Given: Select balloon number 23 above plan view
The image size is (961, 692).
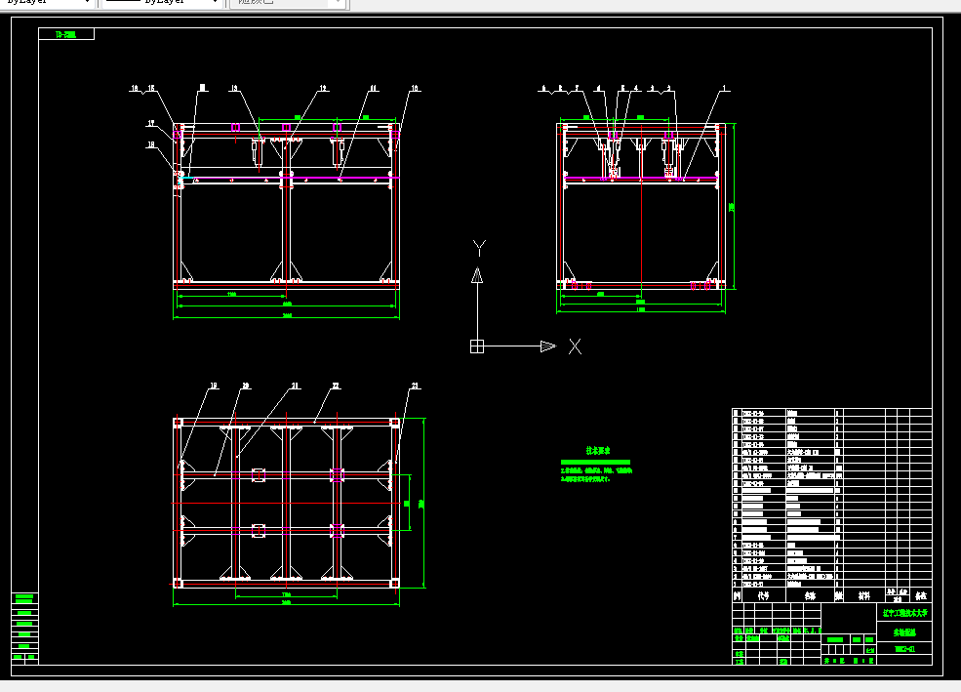Looking at the screenshot, I should click(x=415, y=386).
